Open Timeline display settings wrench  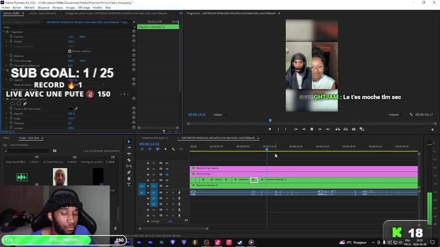[x=173, y=149]
